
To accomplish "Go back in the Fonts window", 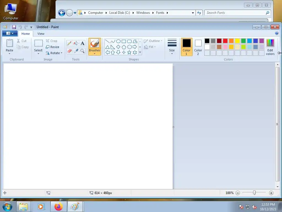I will [62, 13].
